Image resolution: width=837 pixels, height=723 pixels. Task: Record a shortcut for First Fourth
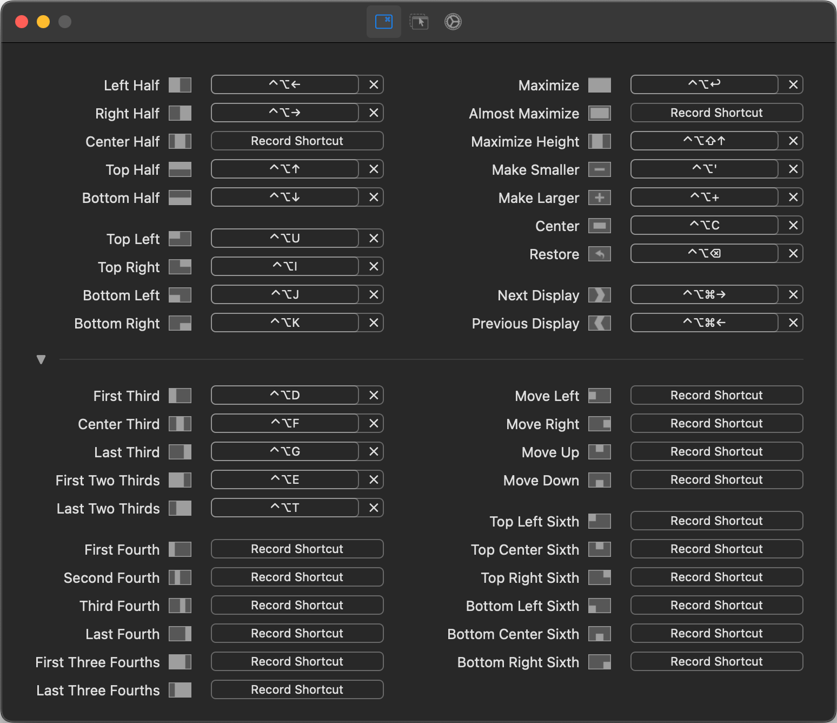(x=297, y=549)
